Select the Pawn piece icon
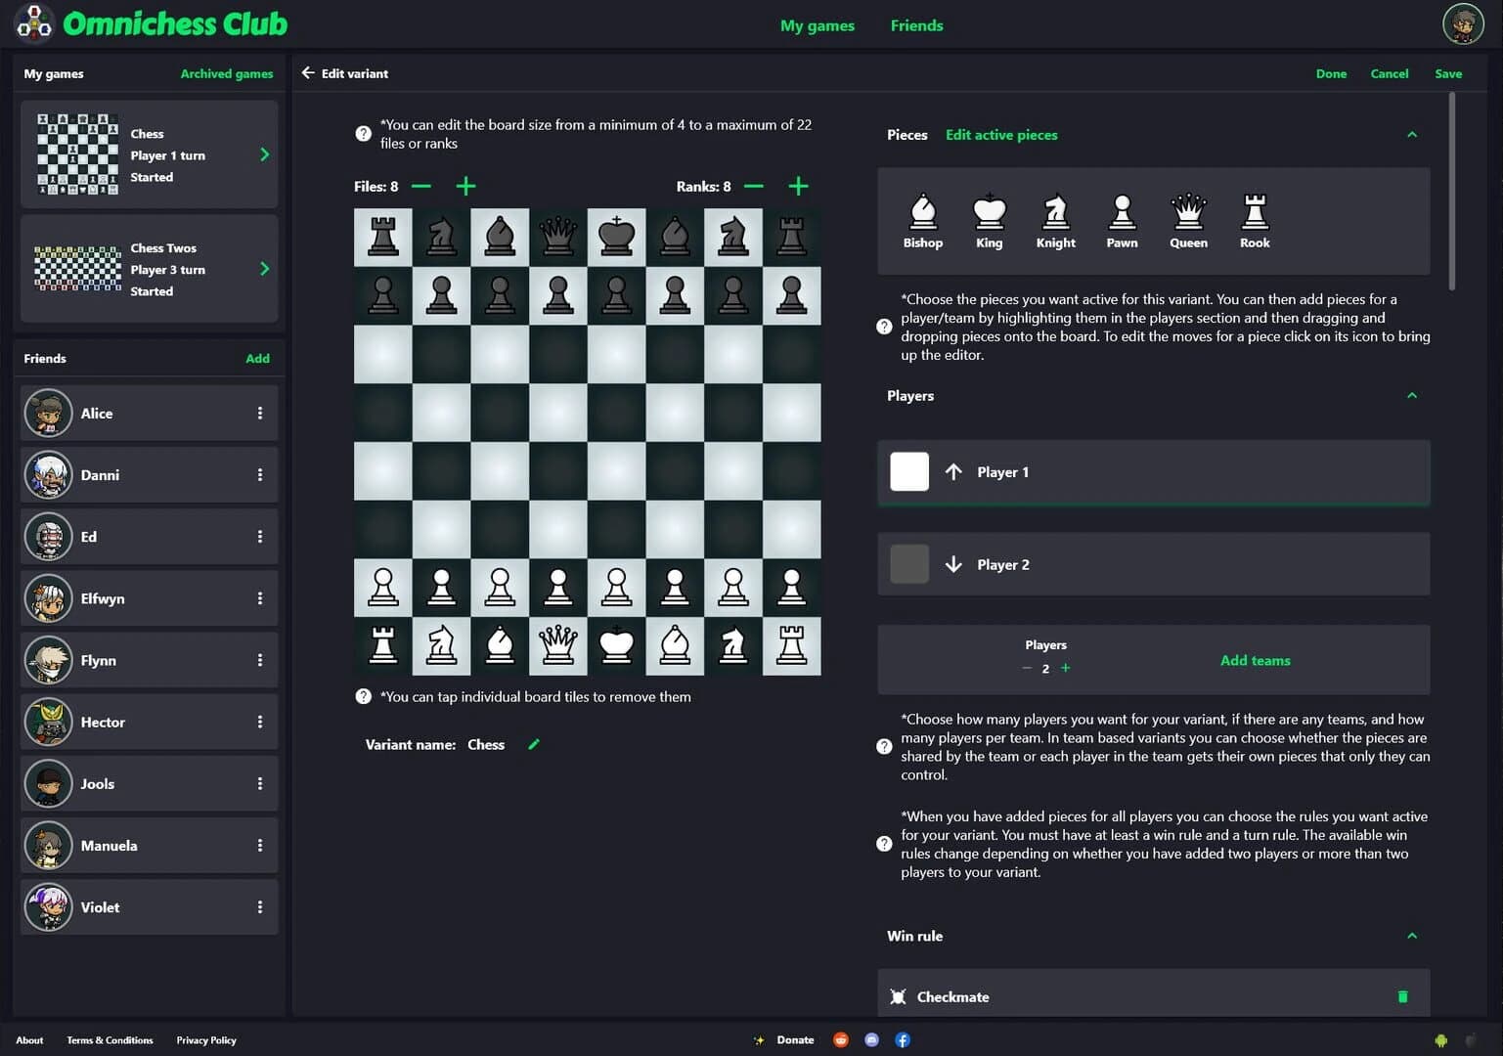The image size is (1503, 1056). tap(1122, 211)
